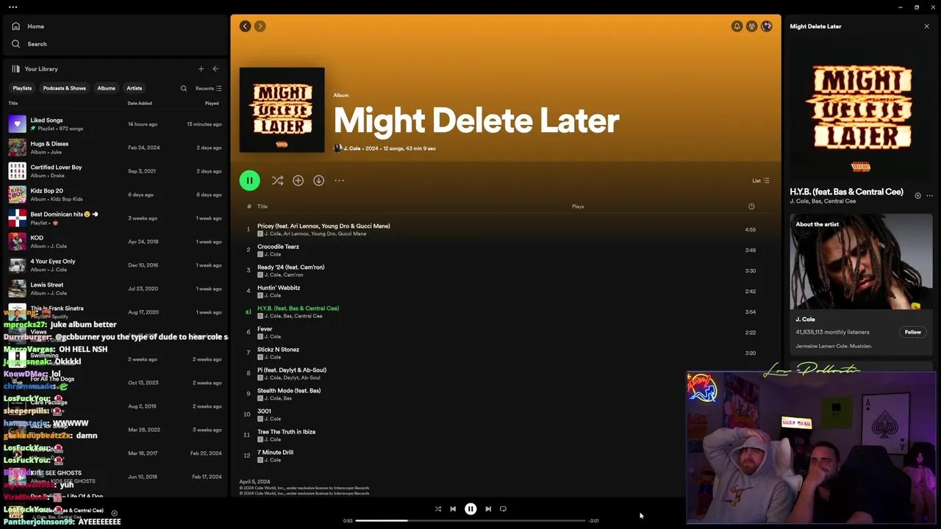This screenshot has height=529, width=941.
Task: Collapse Your Library with the book icon
Action: pyautogui.click(x=15, y=69)
